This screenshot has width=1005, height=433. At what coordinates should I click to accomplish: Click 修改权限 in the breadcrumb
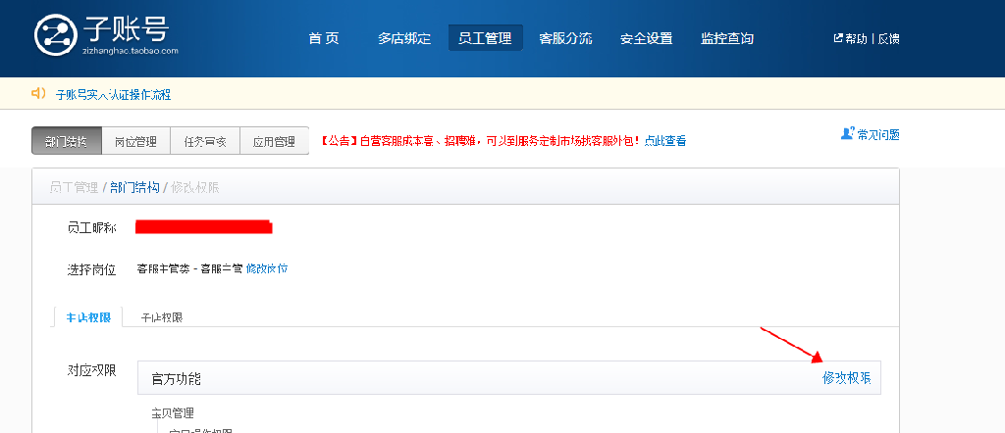tap(195, 187)
